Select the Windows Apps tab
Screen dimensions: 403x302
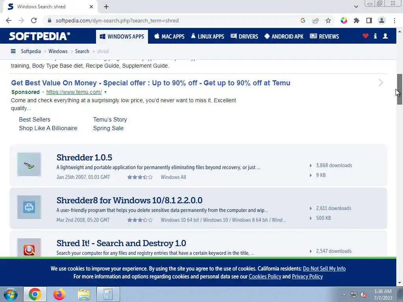[122, 37]
